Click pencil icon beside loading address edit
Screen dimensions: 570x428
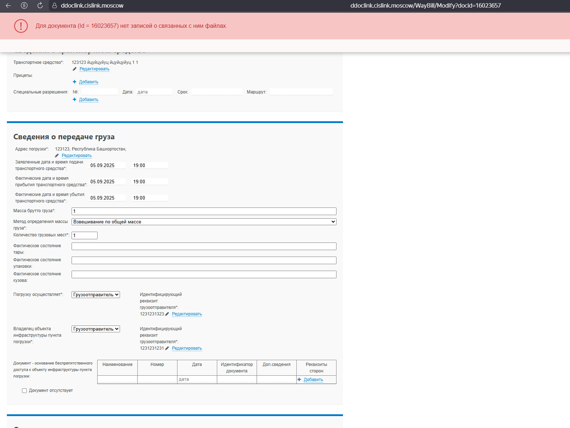pyautogui.click(x=57, y=156)
